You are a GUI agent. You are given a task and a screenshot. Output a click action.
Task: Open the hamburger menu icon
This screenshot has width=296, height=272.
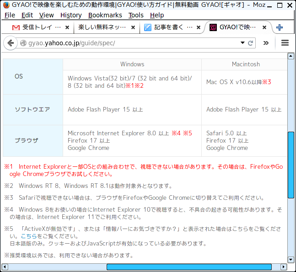[285, 43]
